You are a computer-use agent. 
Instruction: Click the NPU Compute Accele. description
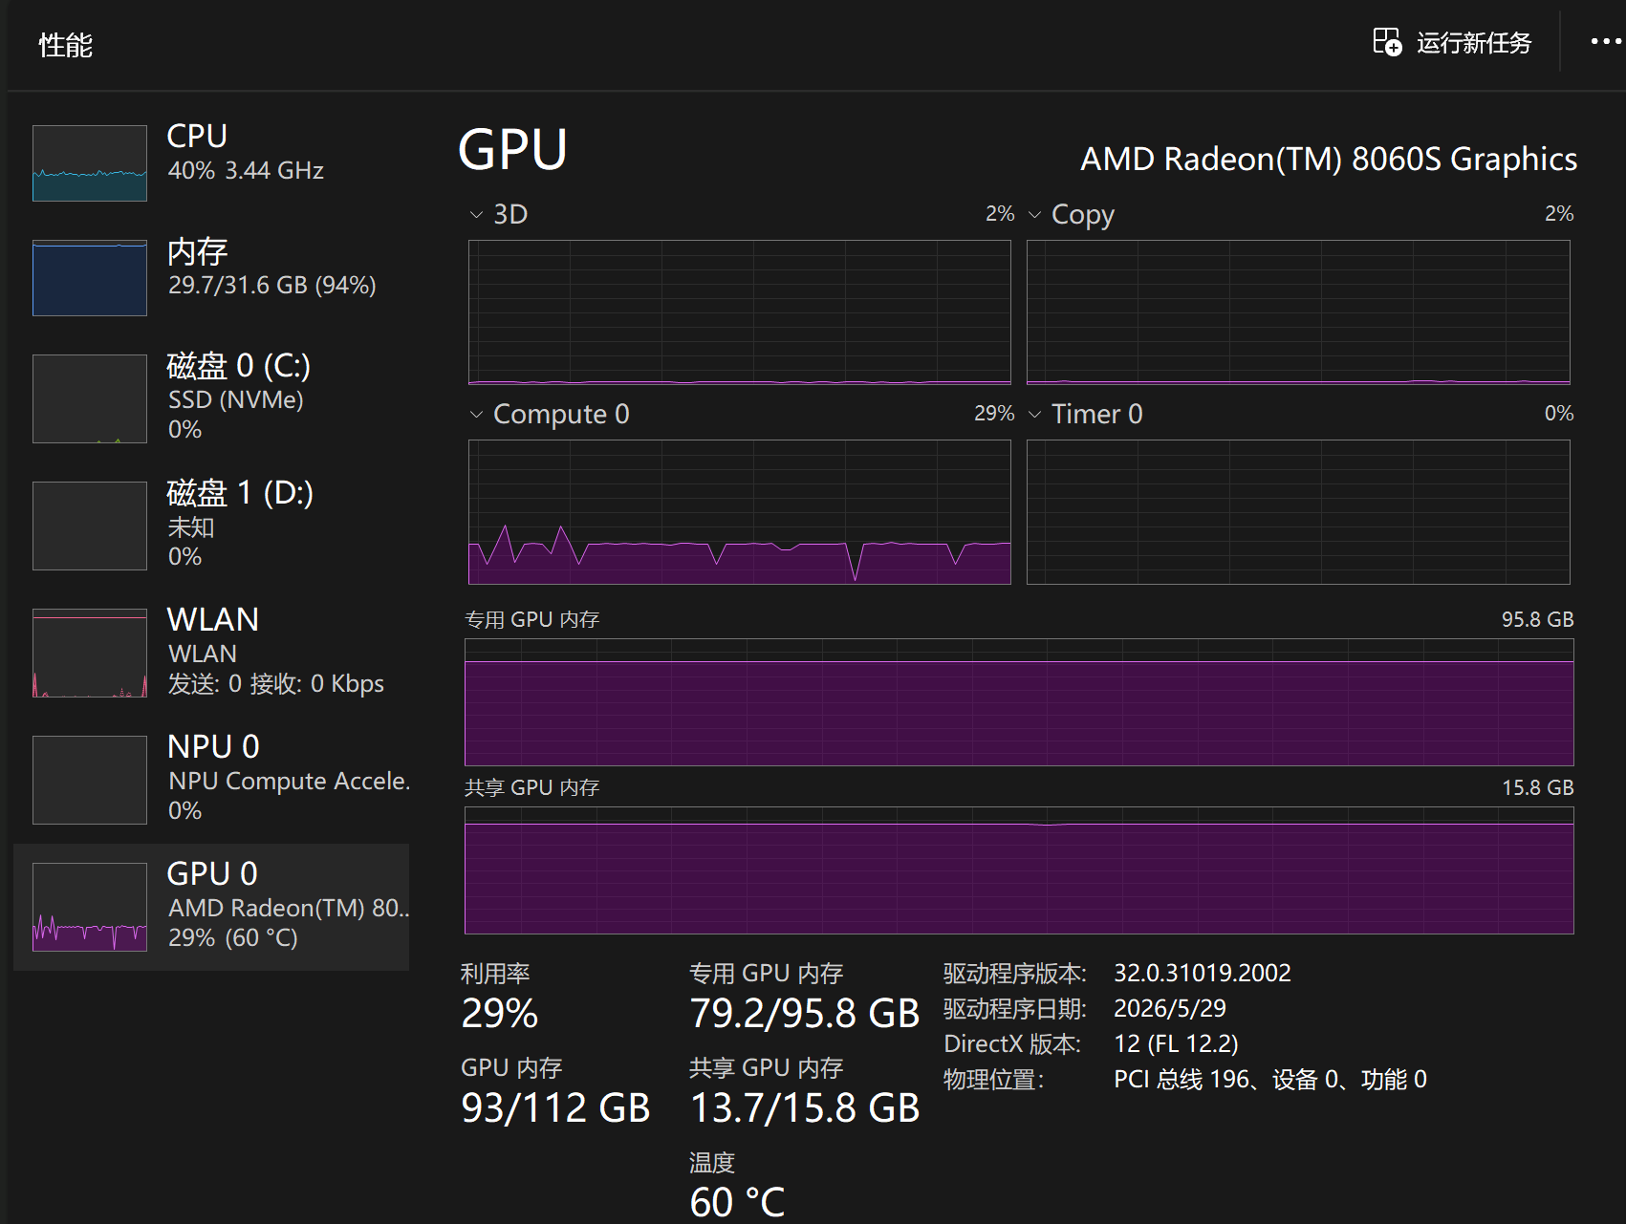click(290, 781)
